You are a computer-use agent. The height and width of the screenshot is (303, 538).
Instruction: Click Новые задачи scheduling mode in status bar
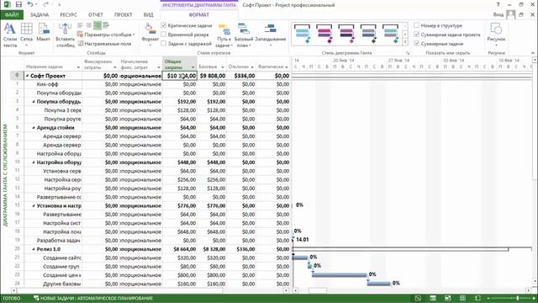click(93, 298)
